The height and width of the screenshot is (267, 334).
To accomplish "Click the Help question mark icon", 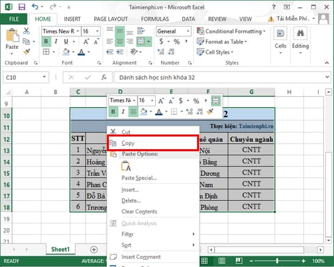I will [x=274, y=7].
